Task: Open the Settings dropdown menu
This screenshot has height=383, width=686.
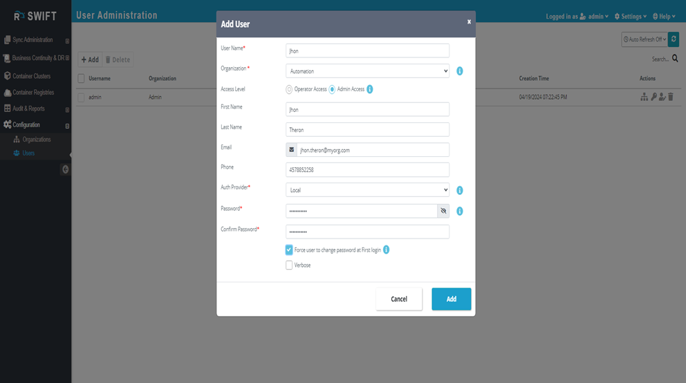Action: click(631, 16)
